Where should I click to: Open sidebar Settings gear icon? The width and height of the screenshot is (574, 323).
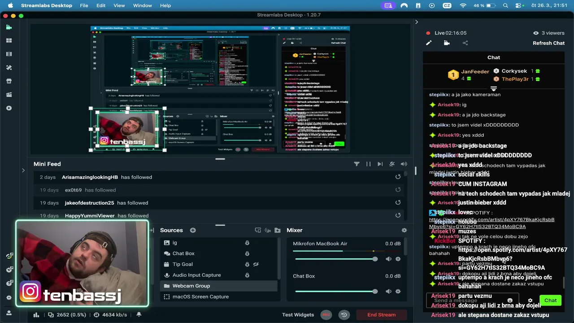click(x=9, y=297)
